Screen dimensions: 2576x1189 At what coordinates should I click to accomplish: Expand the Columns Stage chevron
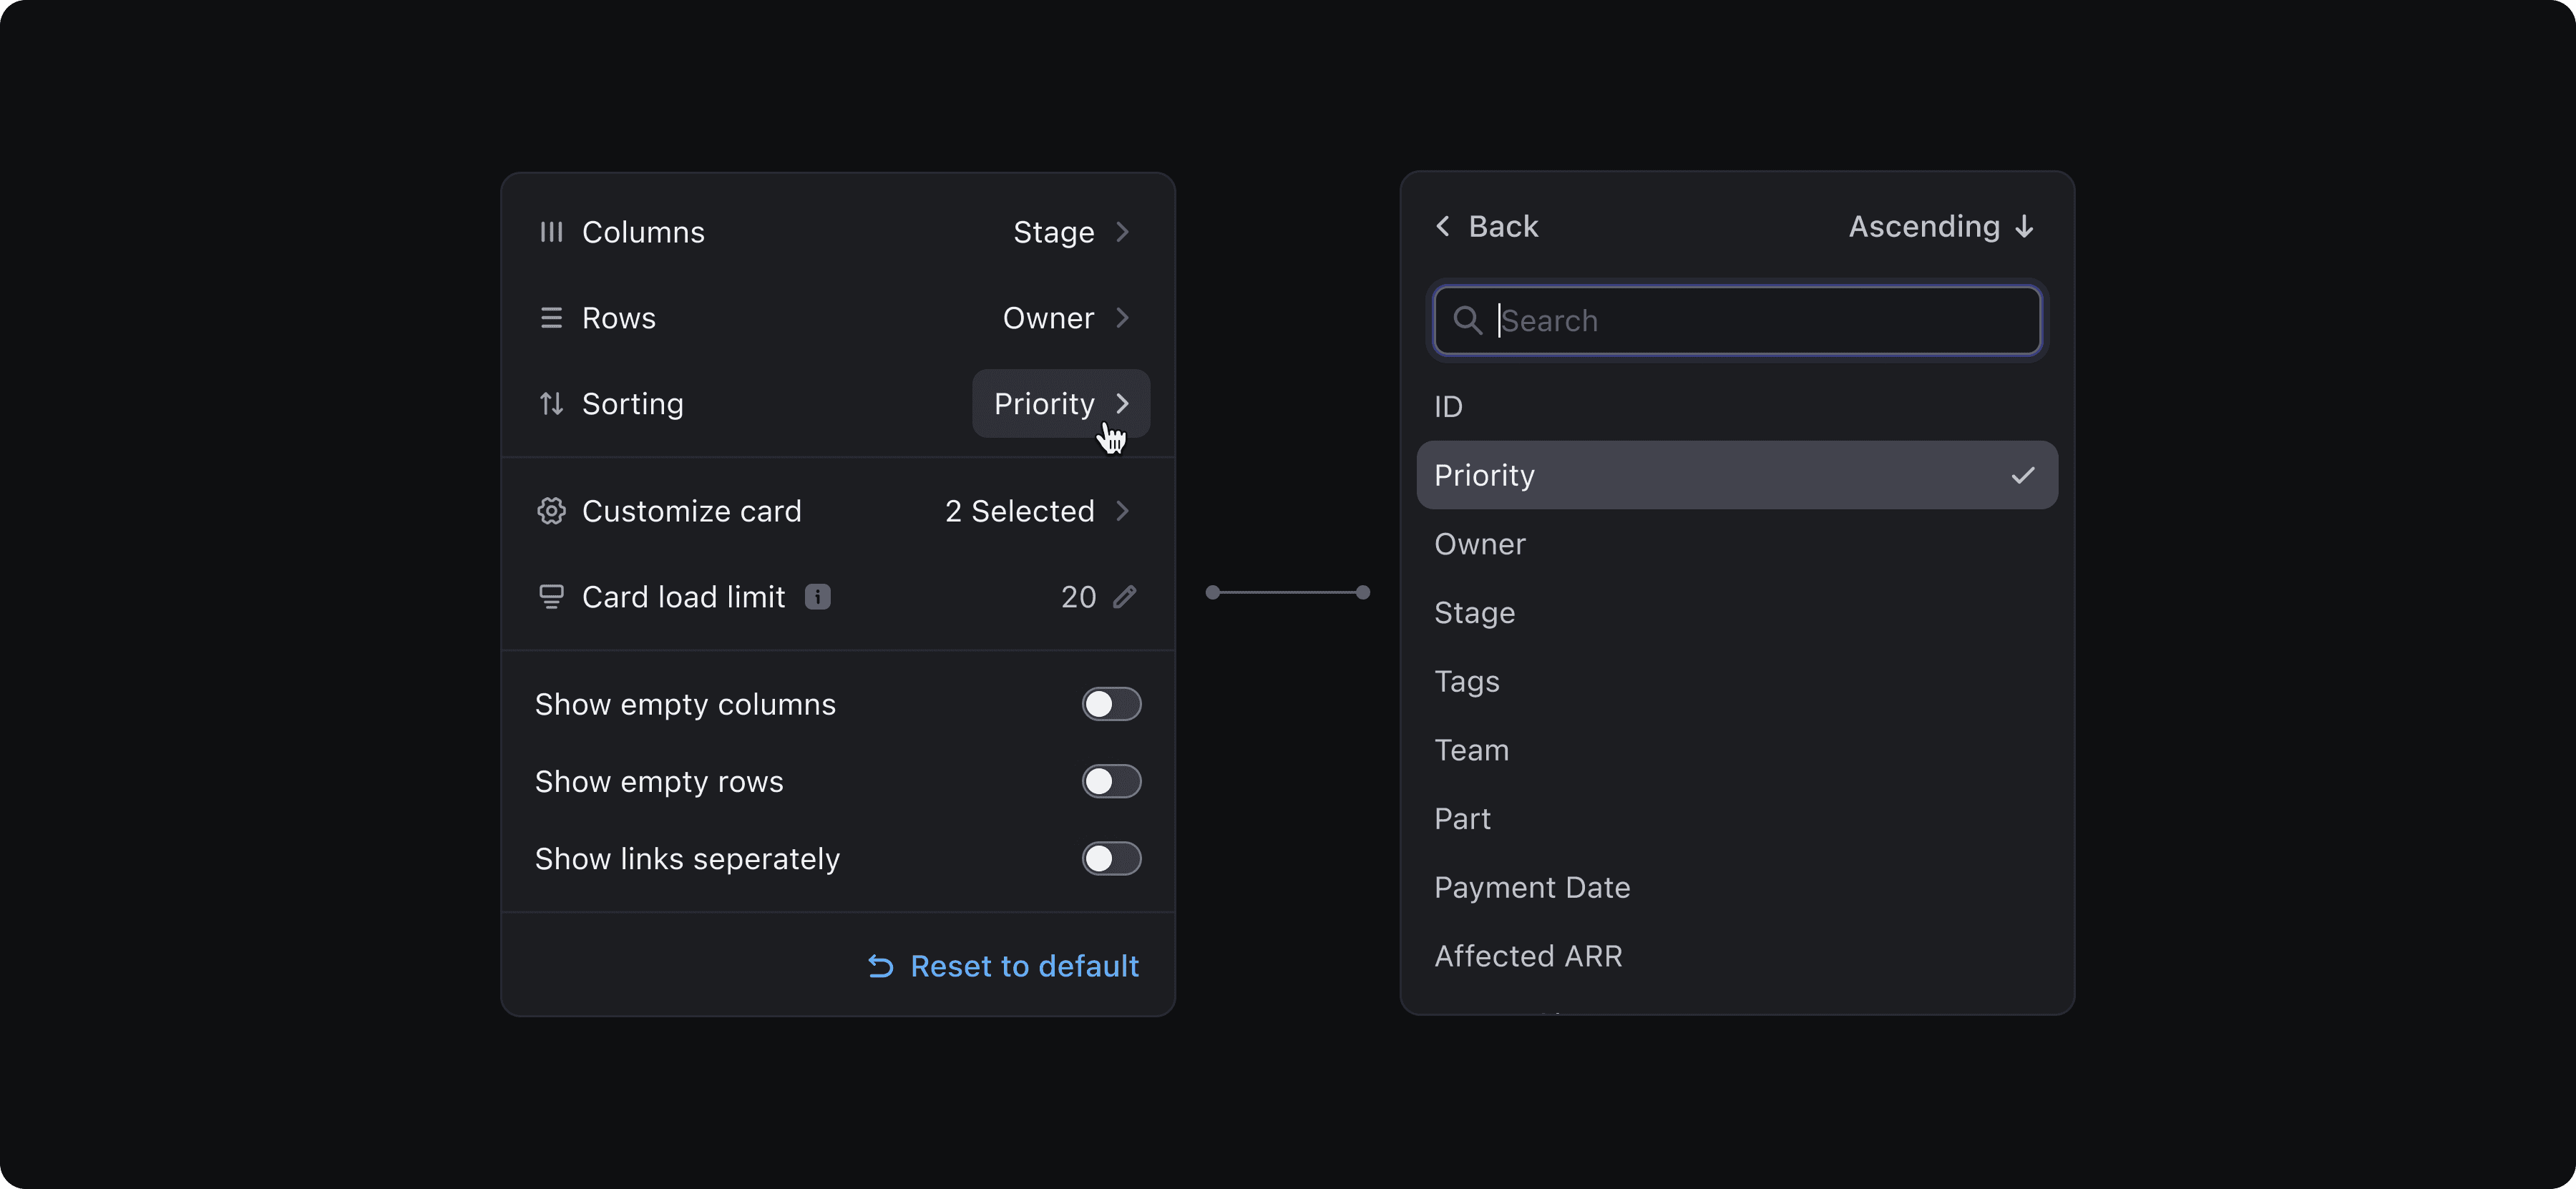1122,232
